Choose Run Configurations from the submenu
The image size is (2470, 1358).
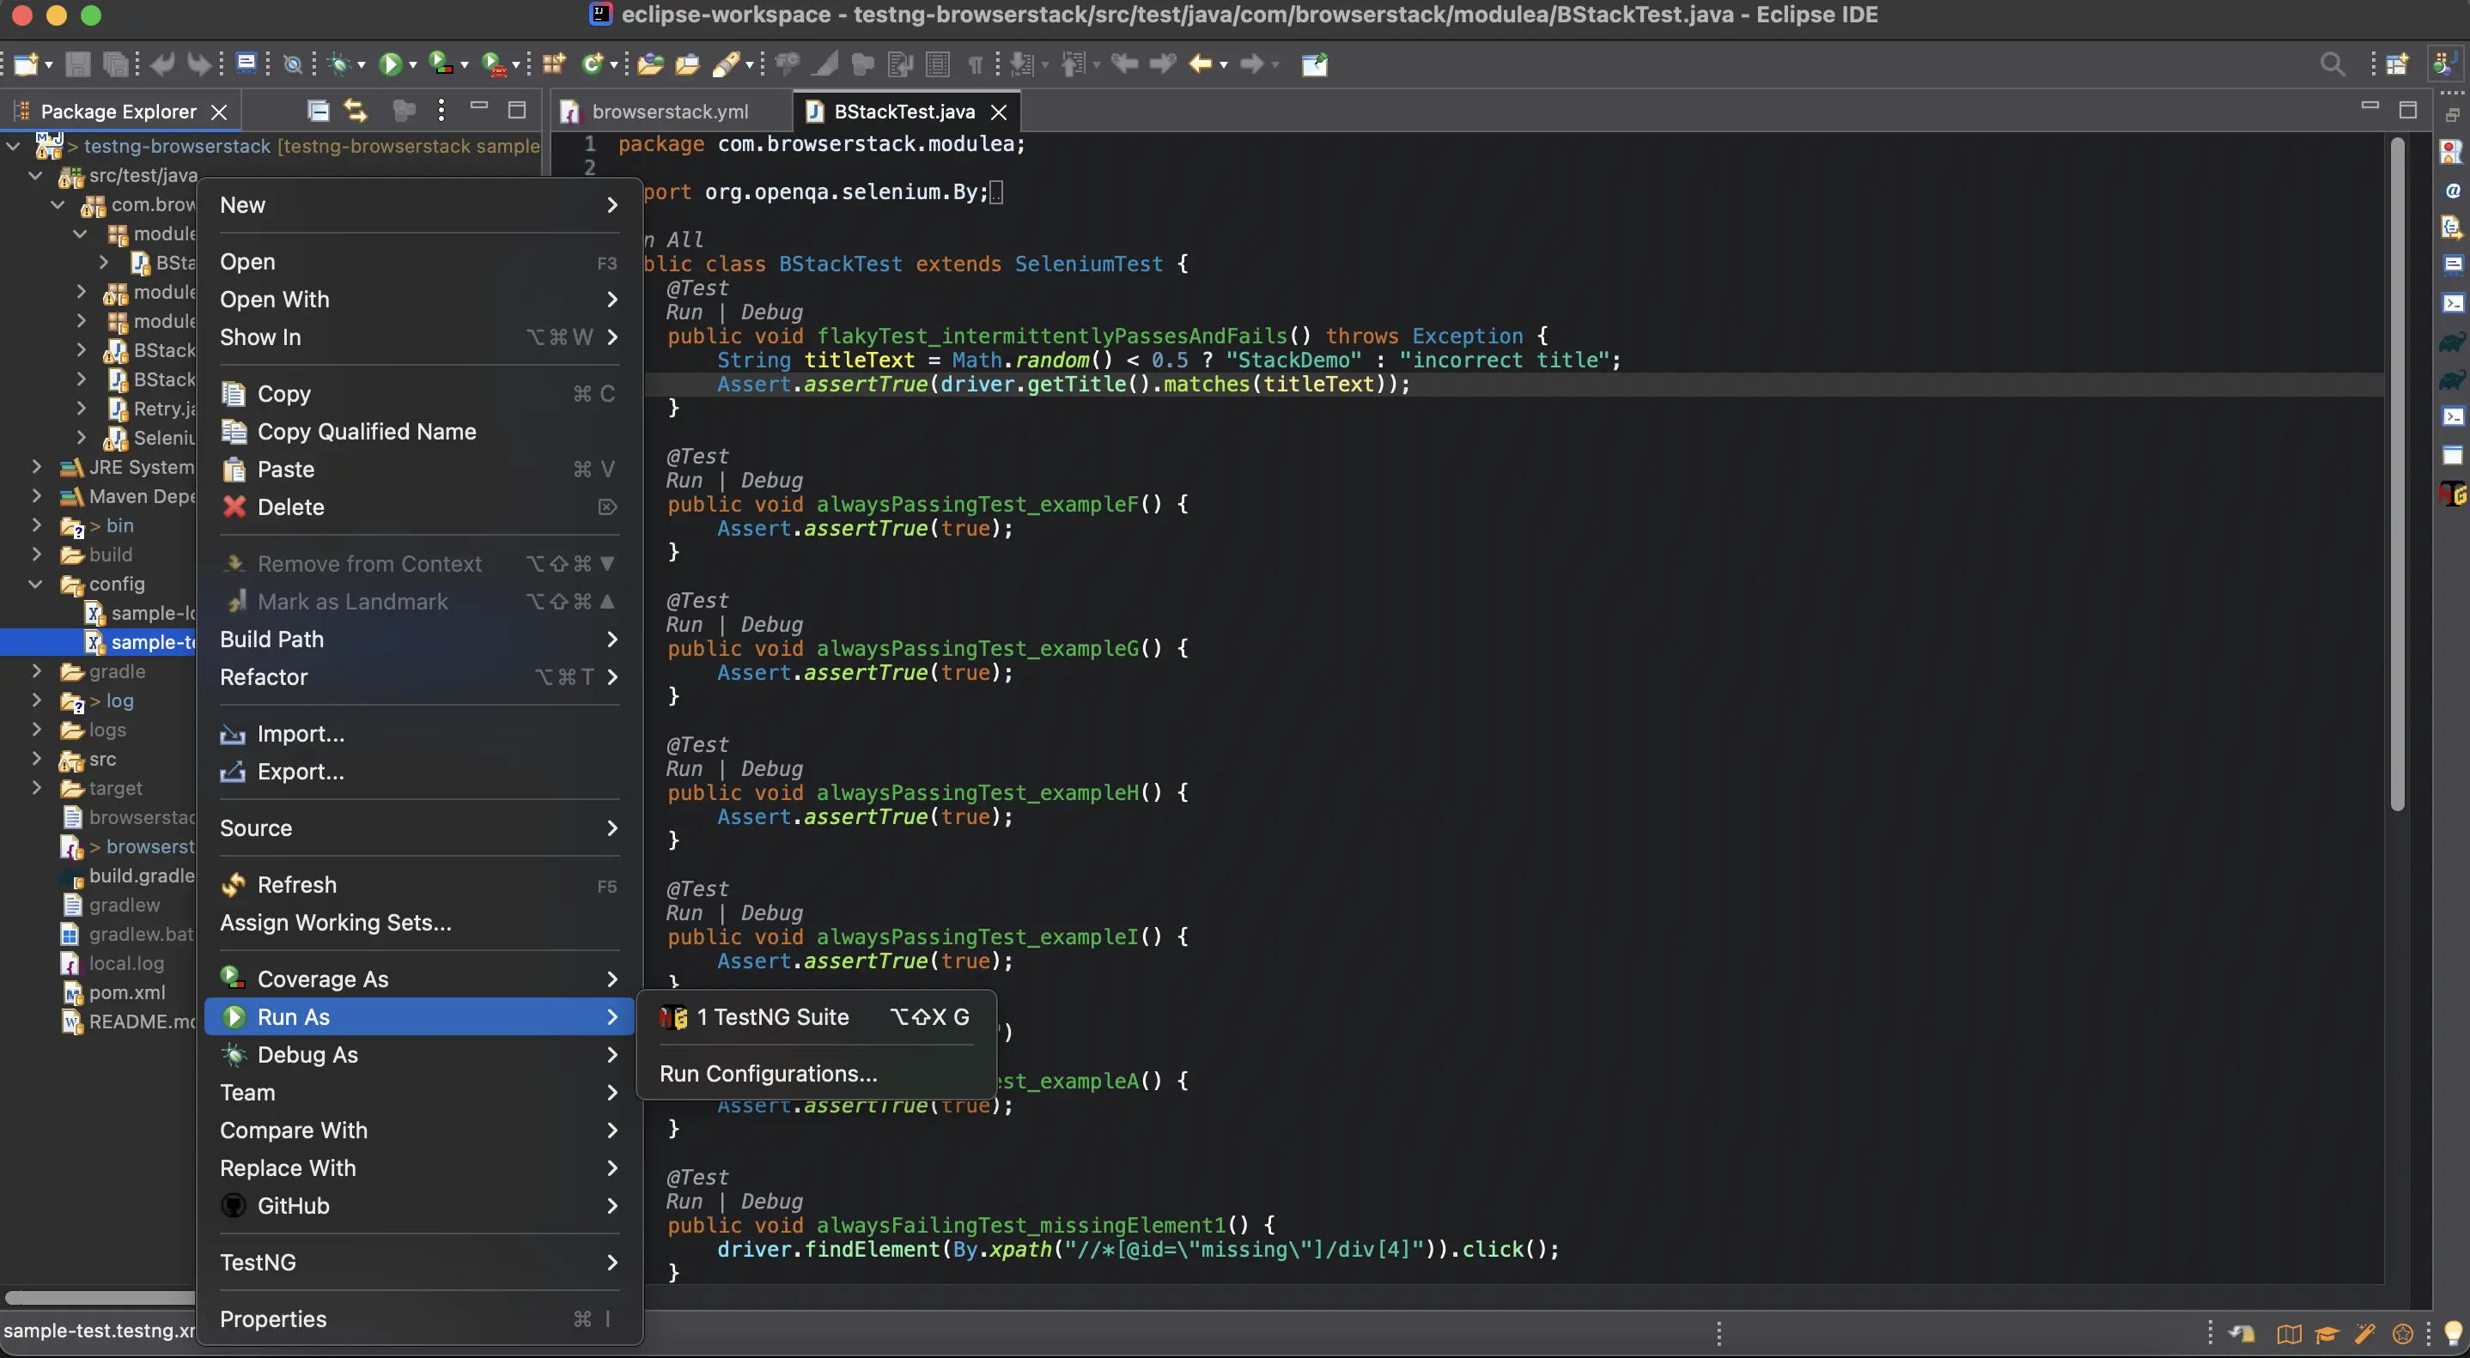(767, 1073)
